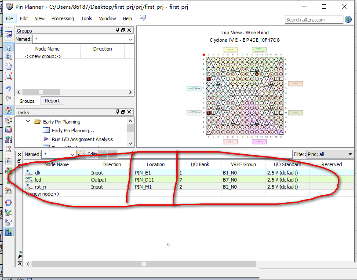Image resolution: width=357 pixels, height=280 pixels.
Task: Select the arrow Selection tool
Action: [x=8, y=47]
